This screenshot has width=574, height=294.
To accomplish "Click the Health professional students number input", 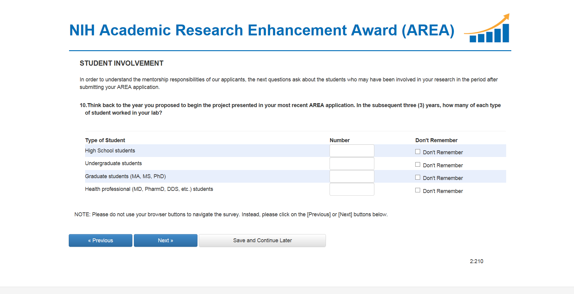I will [352, 189].
